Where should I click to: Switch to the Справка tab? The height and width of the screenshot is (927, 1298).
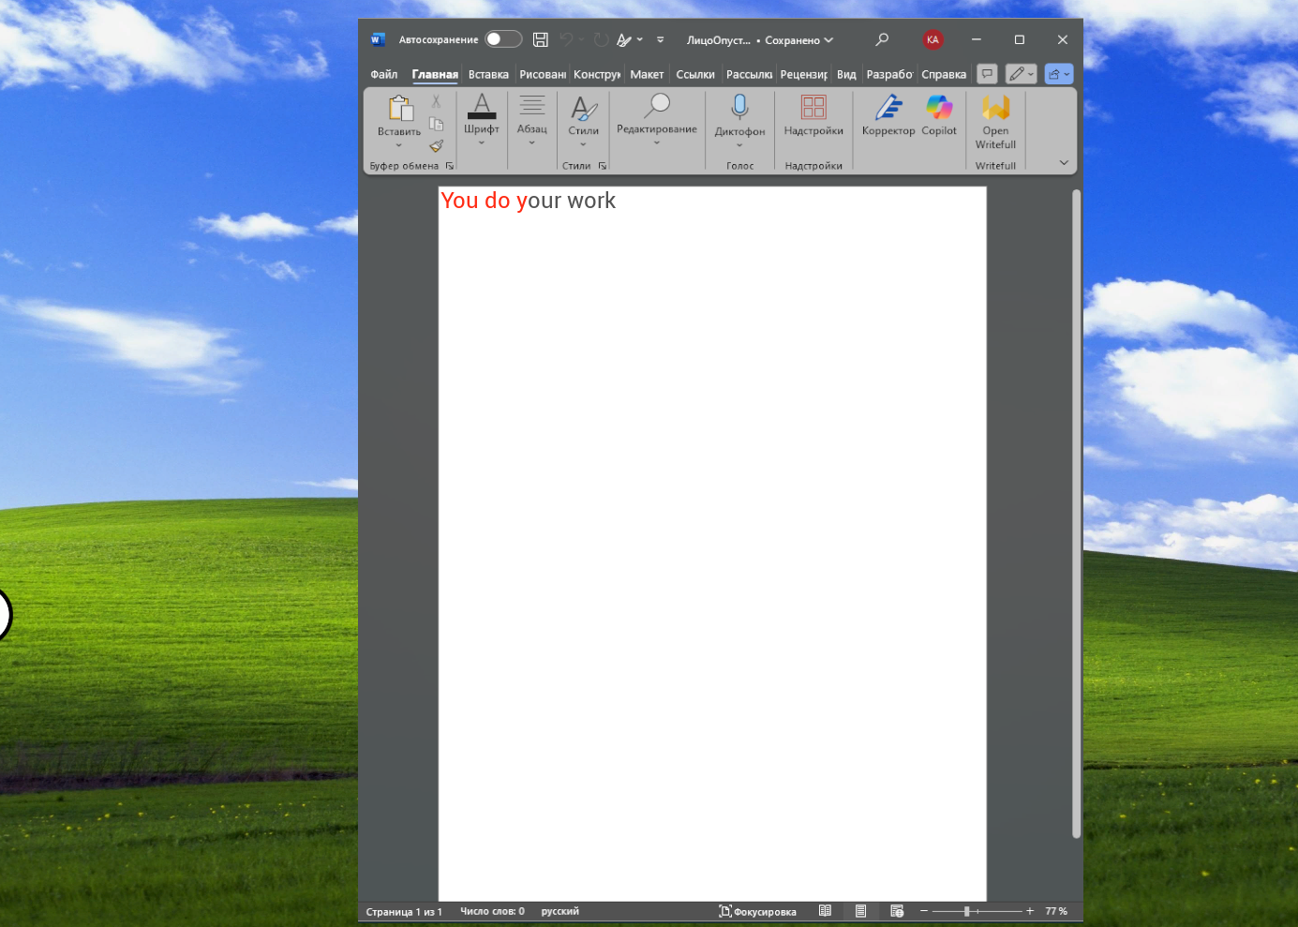point(944,74)
